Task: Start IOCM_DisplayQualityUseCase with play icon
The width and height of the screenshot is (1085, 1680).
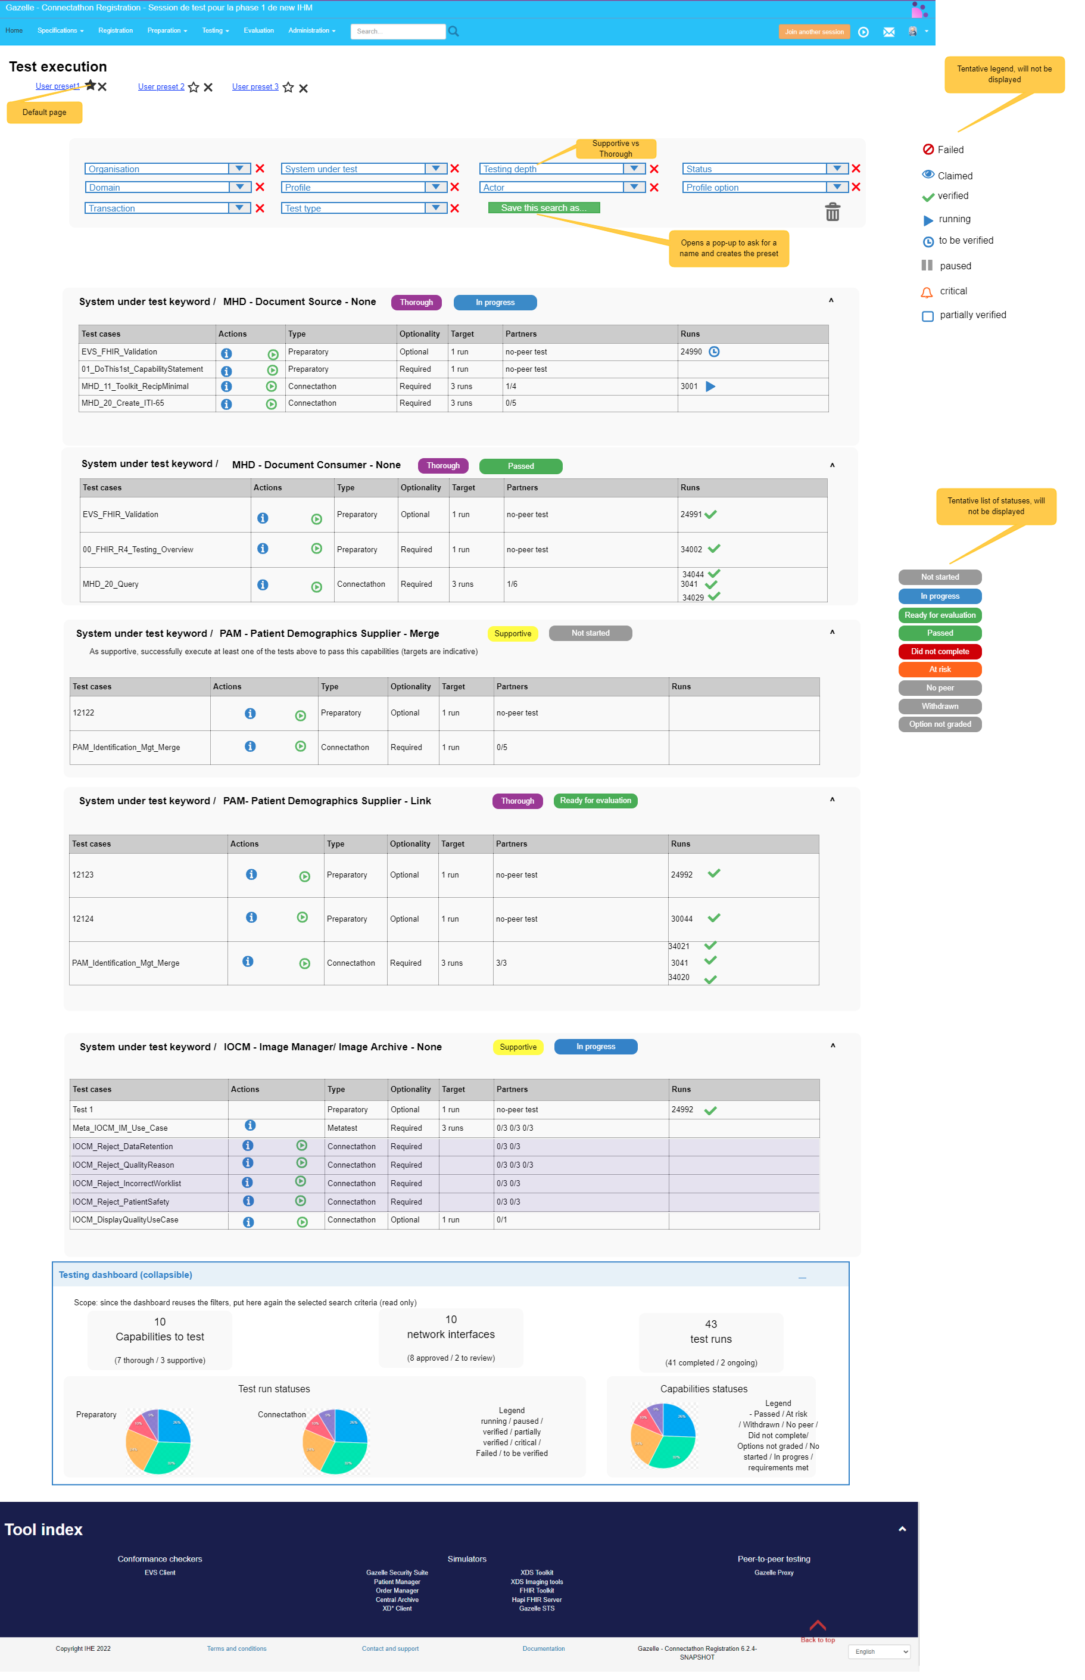Action: click(303, 1222)
